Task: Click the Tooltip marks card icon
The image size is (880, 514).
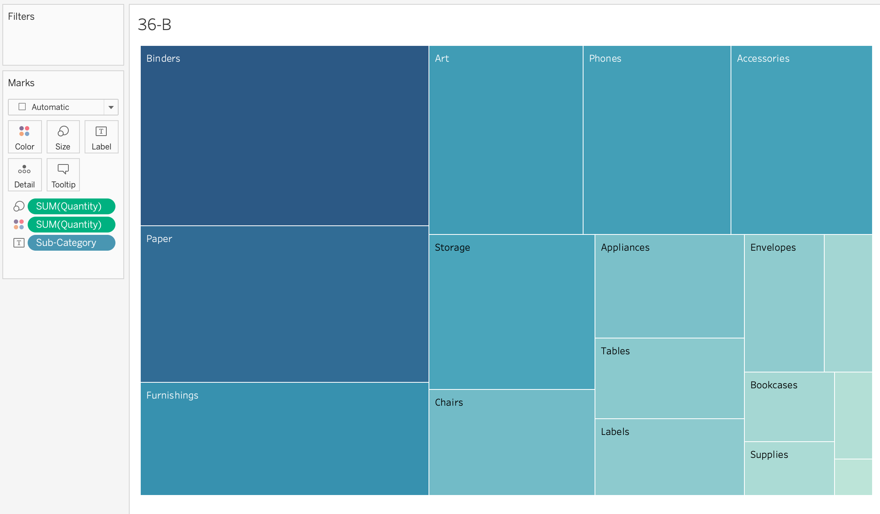Action: tap(63, 175)
